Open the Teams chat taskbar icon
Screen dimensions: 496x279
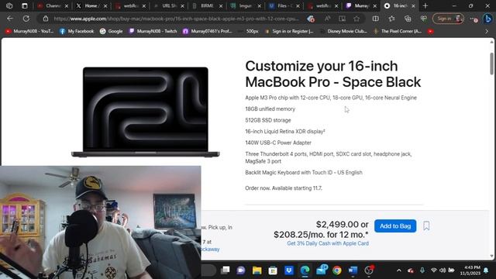coord(241,270)
